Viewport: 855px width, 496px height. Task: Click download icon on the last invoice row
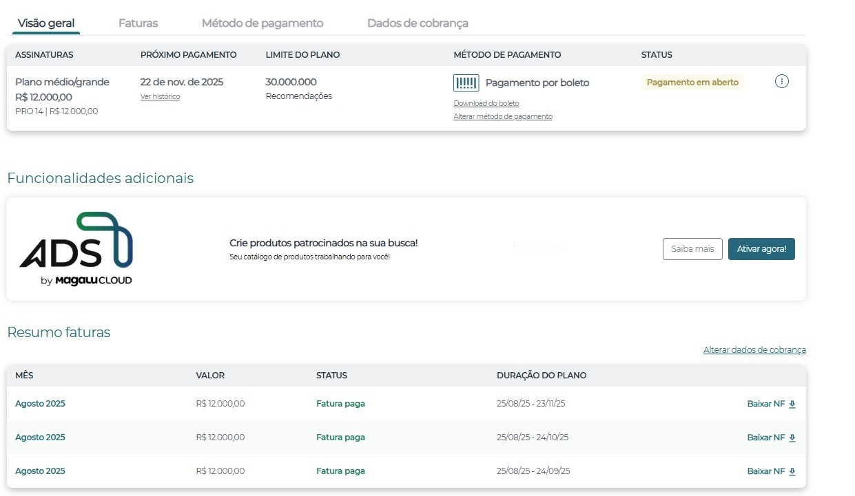click(792, 471)
